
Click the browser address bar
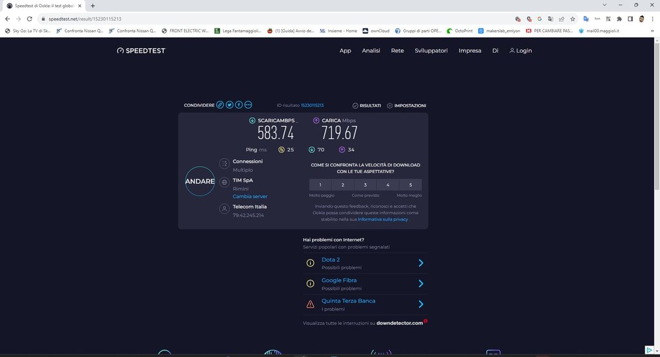tap(258, 19)
